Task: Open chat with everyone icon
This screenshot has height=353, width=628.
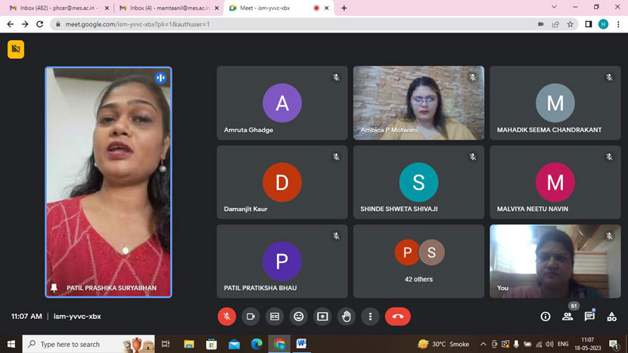Action: pos(589,317)
